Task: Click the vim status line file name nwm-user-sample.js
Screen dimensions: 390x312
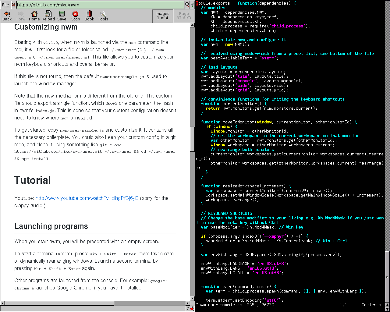Action: pos(220,305)
